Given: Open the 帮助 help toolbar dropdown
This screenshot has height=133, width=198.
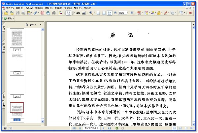Looking at the screenshot, I should pyautogui.click(x=9, y=18).
